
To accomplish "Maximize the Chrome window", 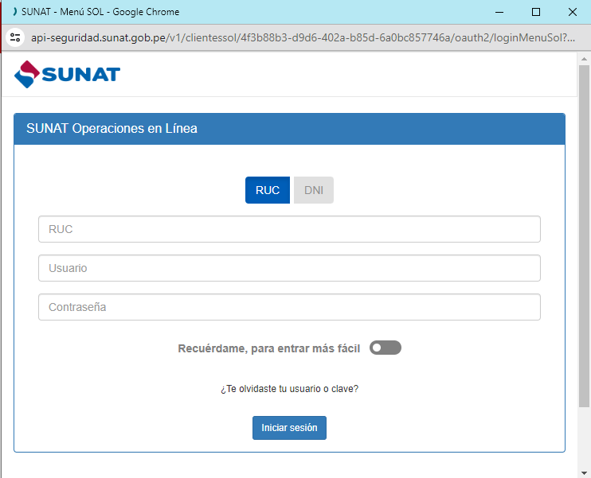I will pos(535,12).
